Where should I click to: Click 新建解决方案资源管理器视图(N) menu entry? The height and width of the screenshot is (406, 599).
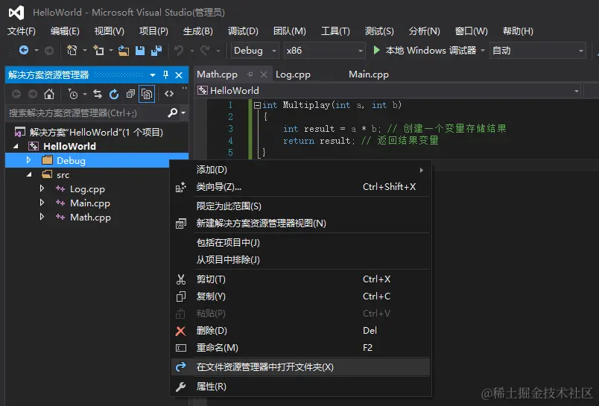click(x=301, y=223)
